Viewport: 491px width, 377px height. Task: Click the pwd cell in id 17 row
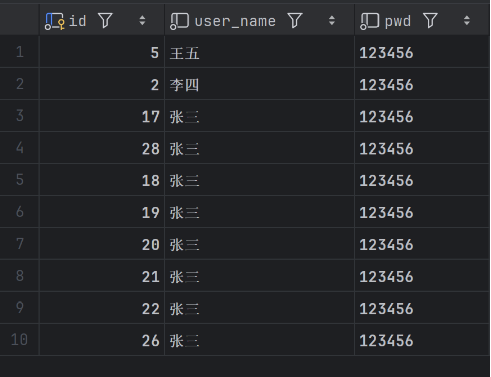pyautogui.click(x=423, y=116)
